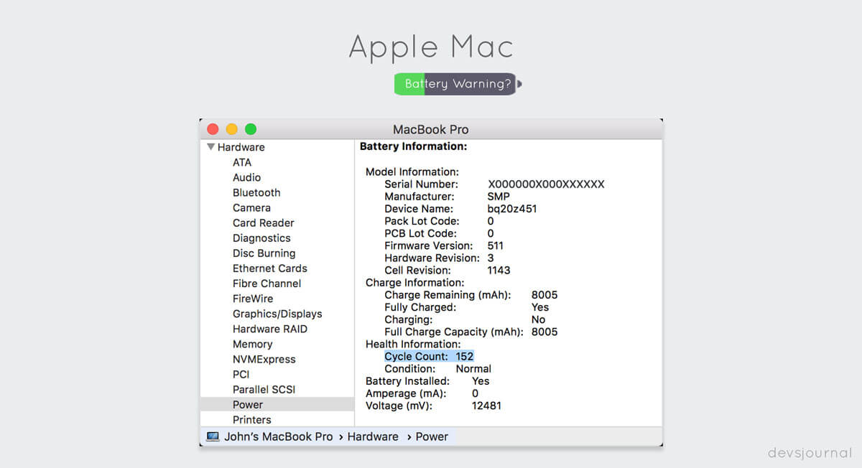Open the Bluetooth hardware entry
The image size is (862, 468).
(x=256, y=192)
